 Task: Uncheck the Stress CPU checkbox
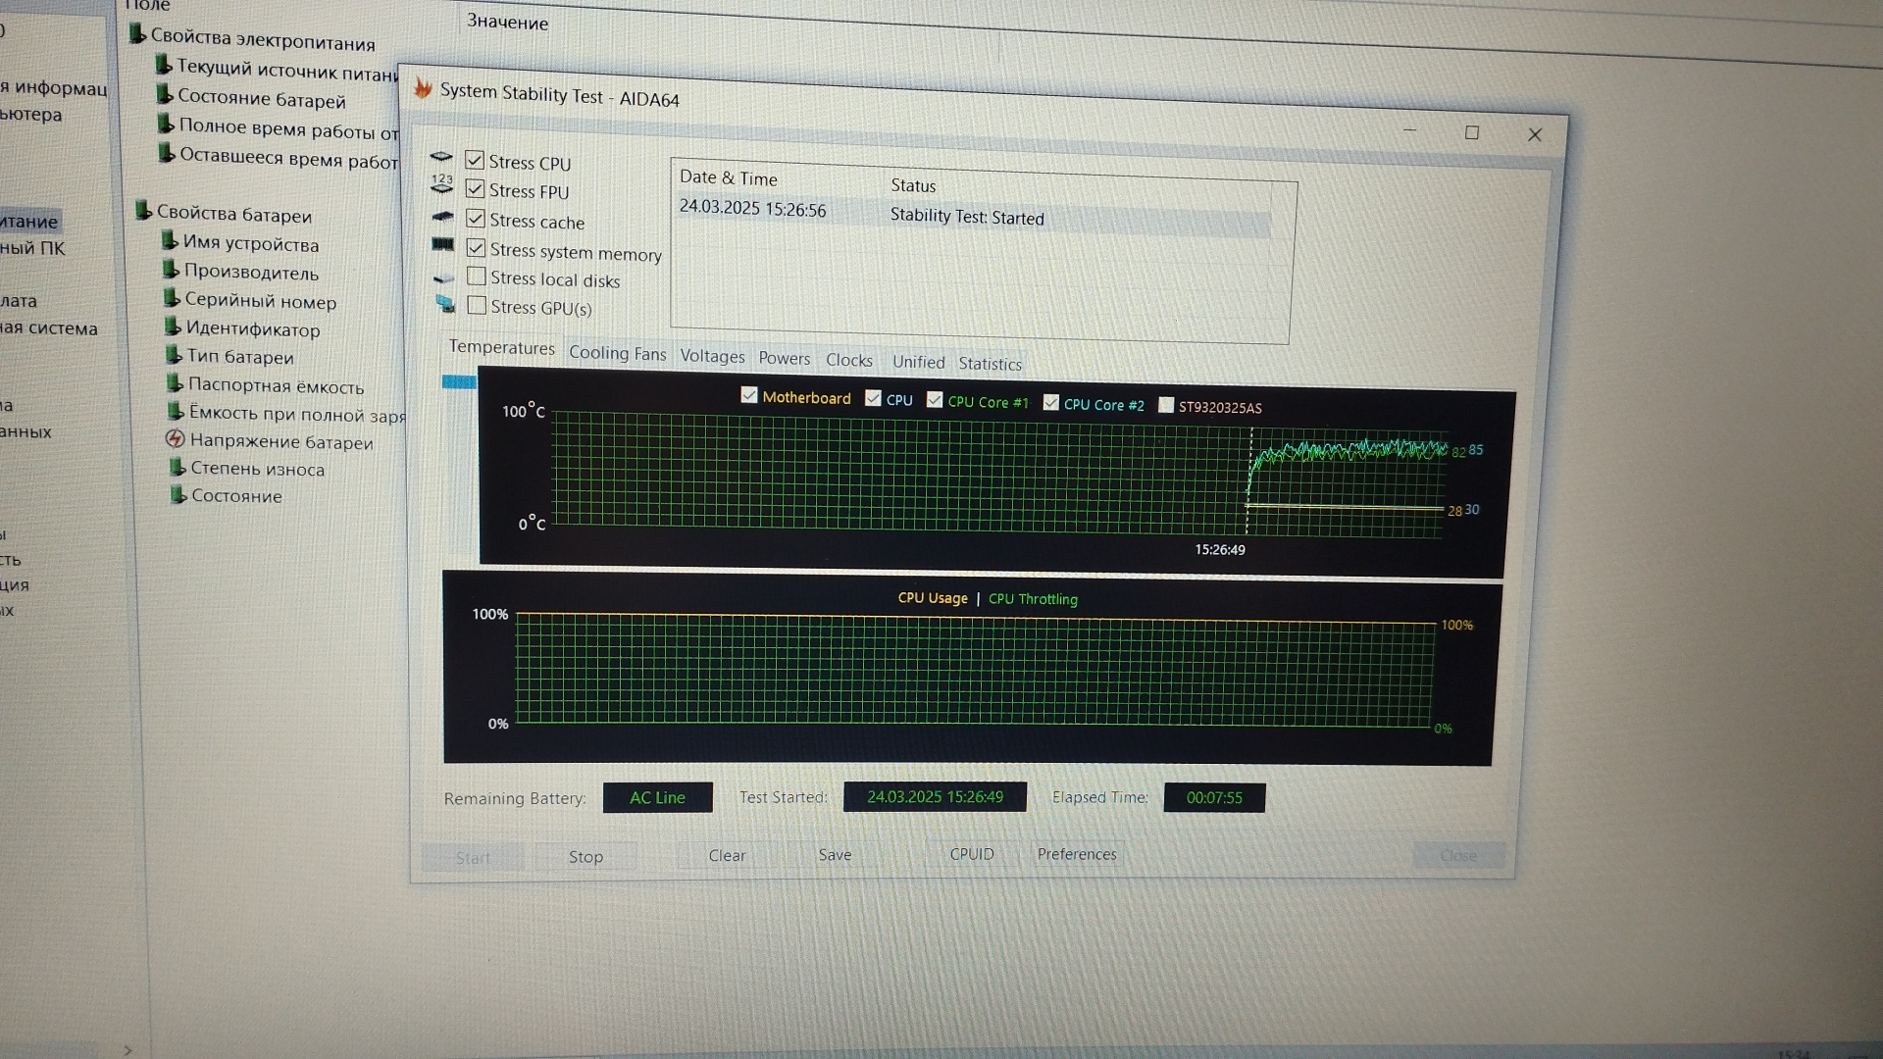pyautogui.click(x=475, y=160)
